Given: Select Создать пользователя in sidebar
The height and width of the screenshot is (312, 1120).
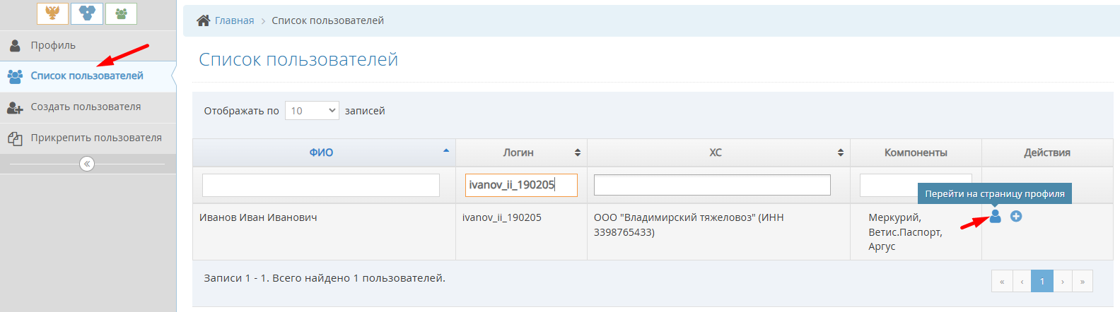Looking at the screenshot, I should (x=86, y=107).
